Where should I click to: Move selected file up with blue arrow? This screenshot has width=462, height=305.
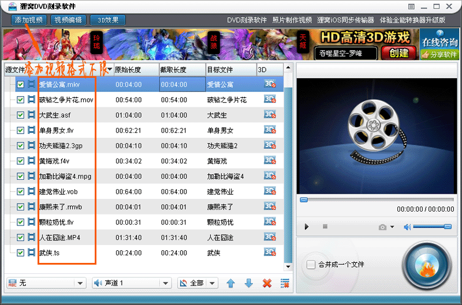click(230, 283)
